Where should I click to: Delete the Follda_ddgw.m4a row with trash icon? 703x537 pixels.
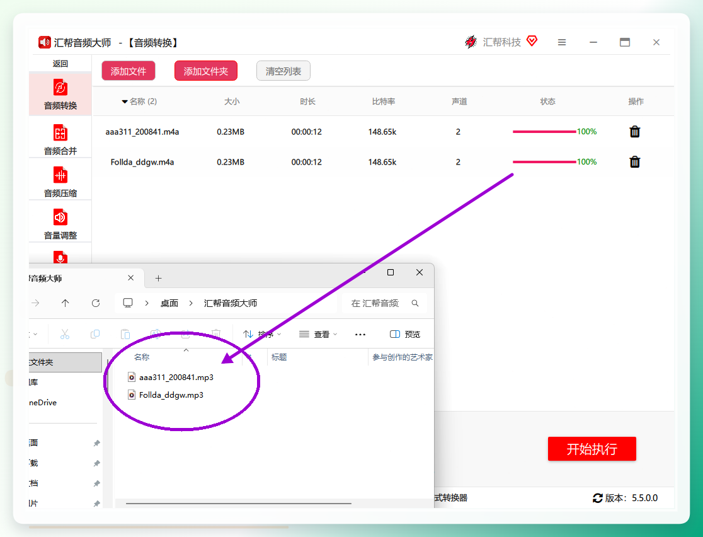click(x=634, y=161)
